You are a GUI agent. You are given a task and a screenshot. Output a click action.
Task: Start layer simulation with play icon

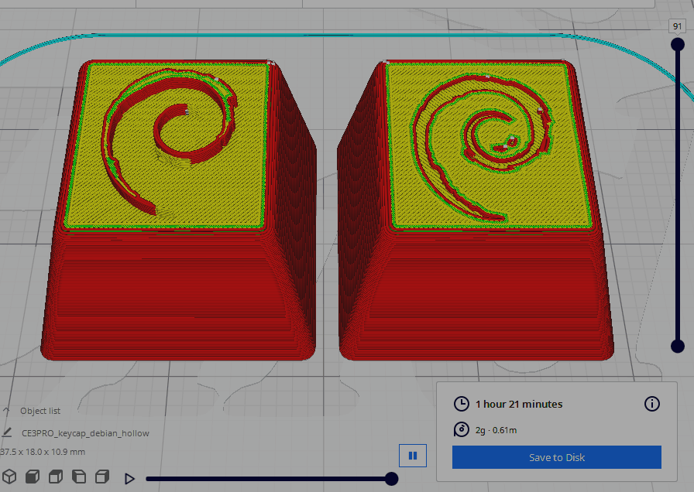click(129, 478)
